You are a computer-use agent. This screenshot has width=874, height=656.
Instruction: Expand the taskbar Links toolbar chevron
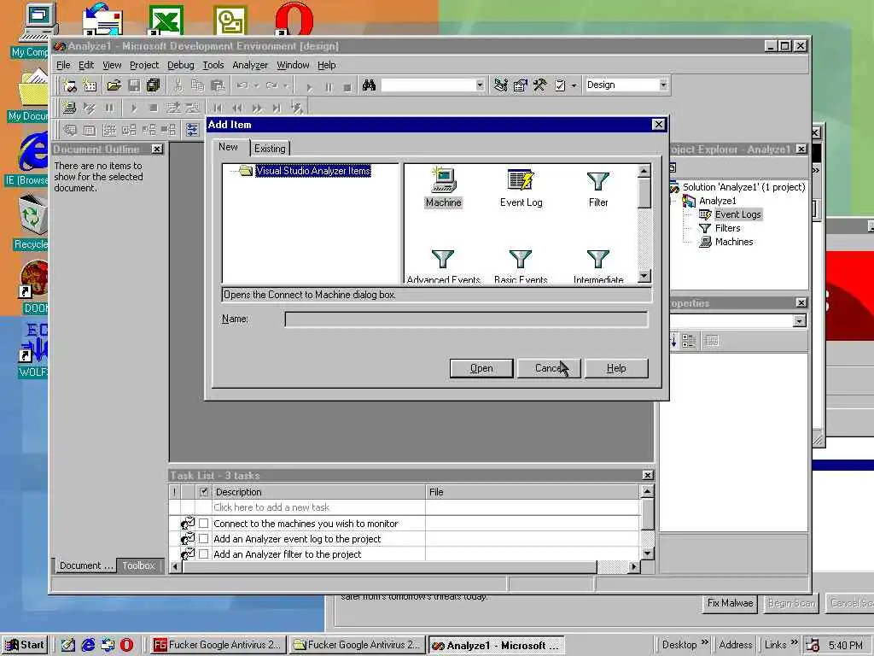[795, 642]
